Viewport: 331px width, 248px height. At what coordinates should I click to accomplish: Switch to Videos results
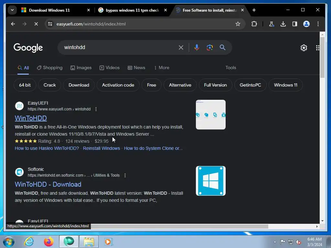pos(109,68)
